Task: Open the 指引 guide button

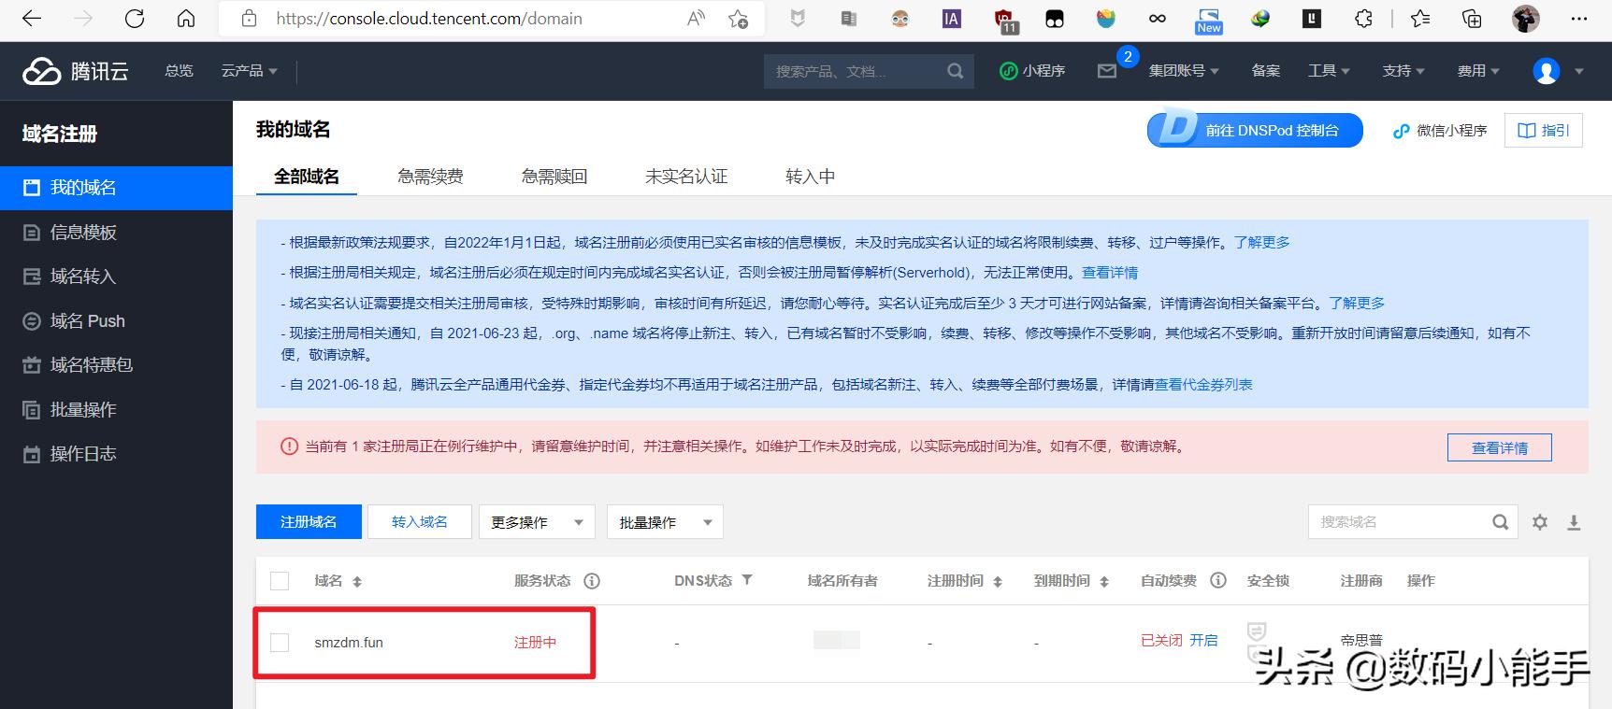Action: tap(1544, 130)
